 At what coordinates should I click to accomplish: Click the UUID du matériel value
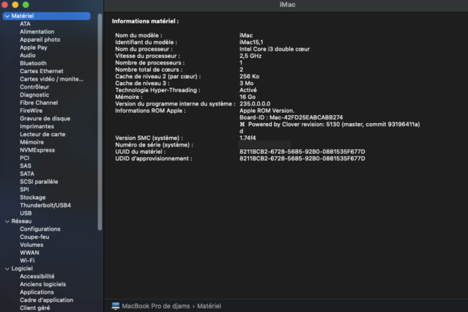pyautogui.click(x=302, y=152)
